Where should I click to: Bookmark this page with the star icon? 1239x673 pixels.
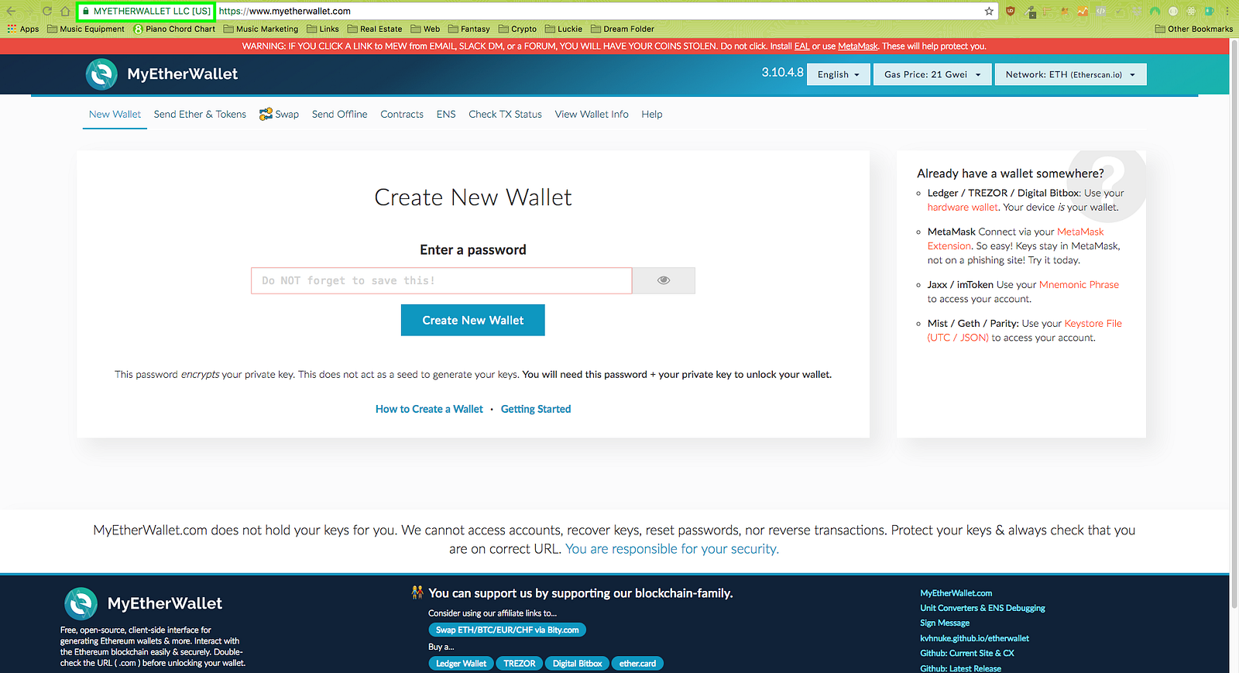pos(989,12)
